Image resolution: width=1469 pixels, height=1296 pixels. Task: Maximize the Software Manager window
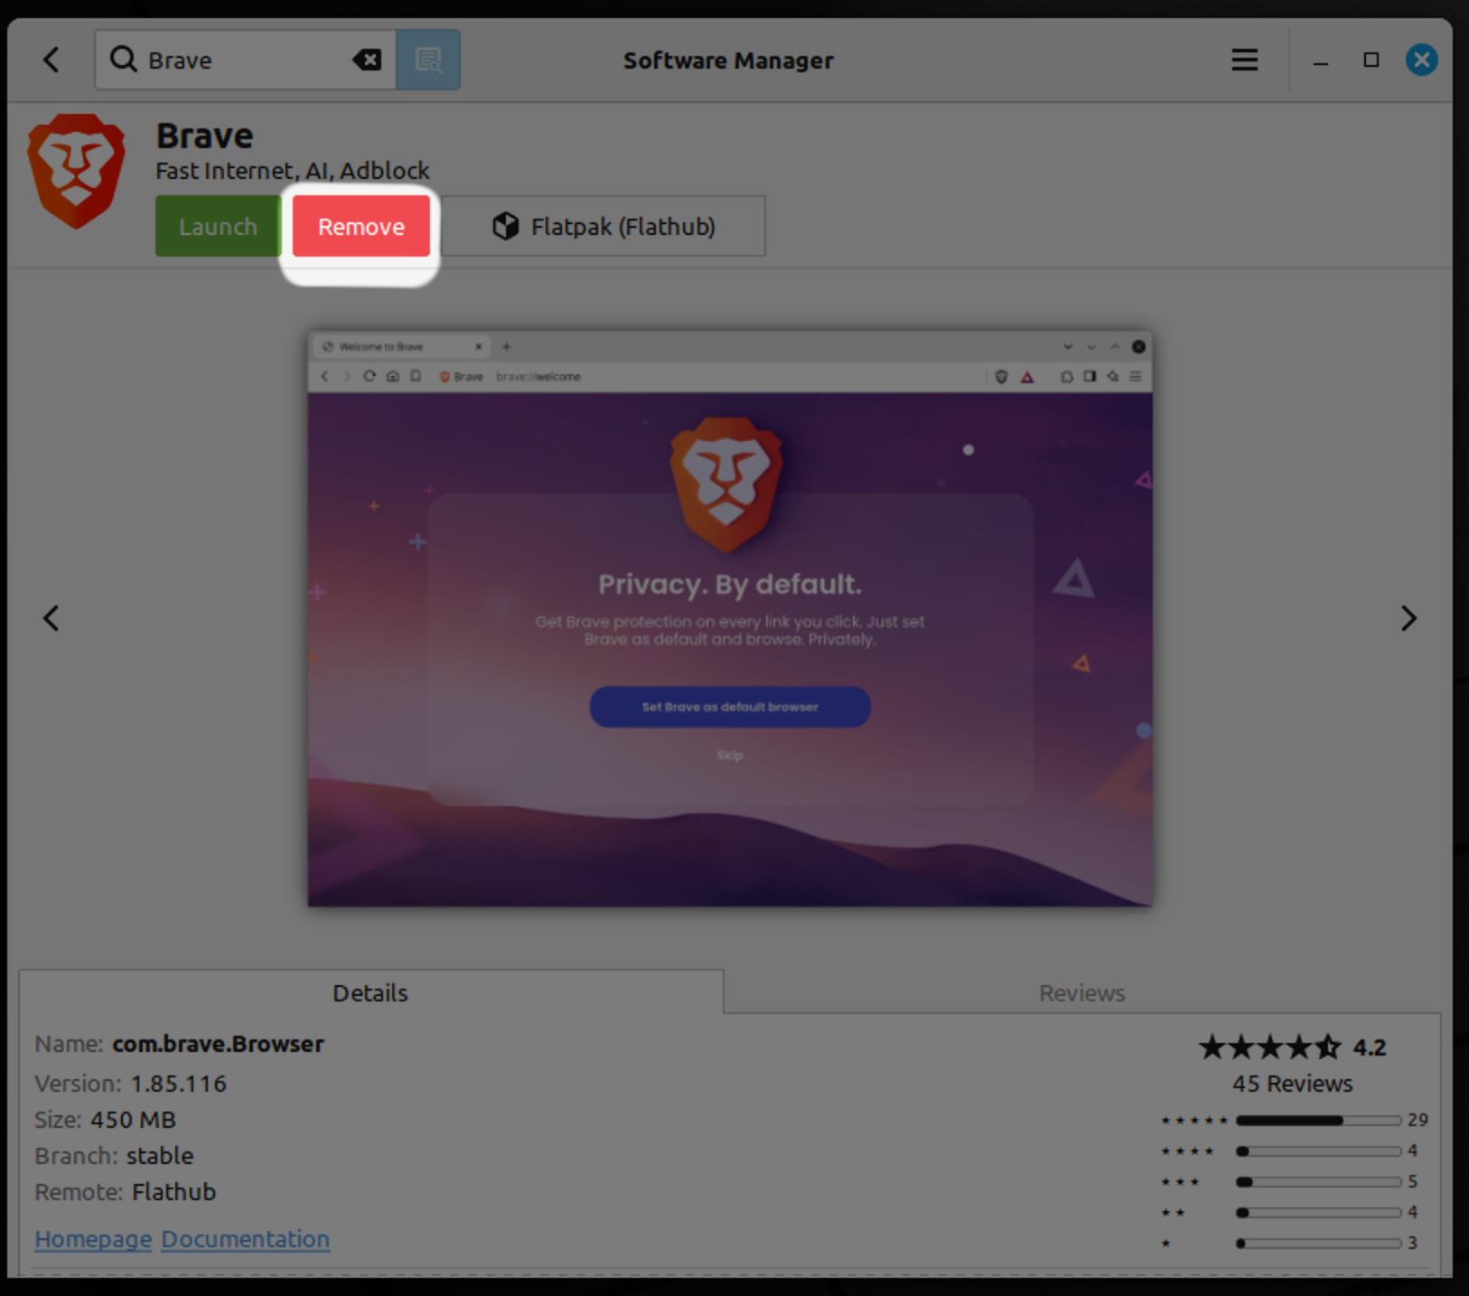[x=1371, y=61]
